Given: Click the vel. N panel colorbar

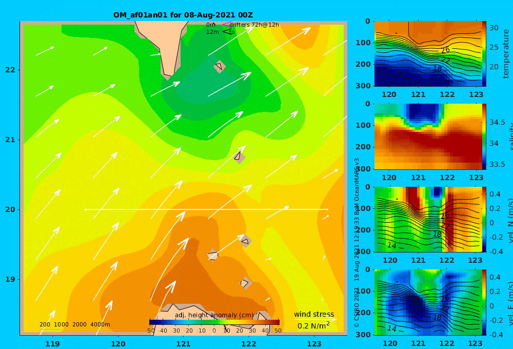Looking at the screenshot, I should 484,219.
